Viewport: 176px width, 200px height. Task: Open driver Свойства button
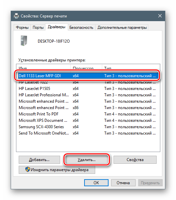click(135, 160)
